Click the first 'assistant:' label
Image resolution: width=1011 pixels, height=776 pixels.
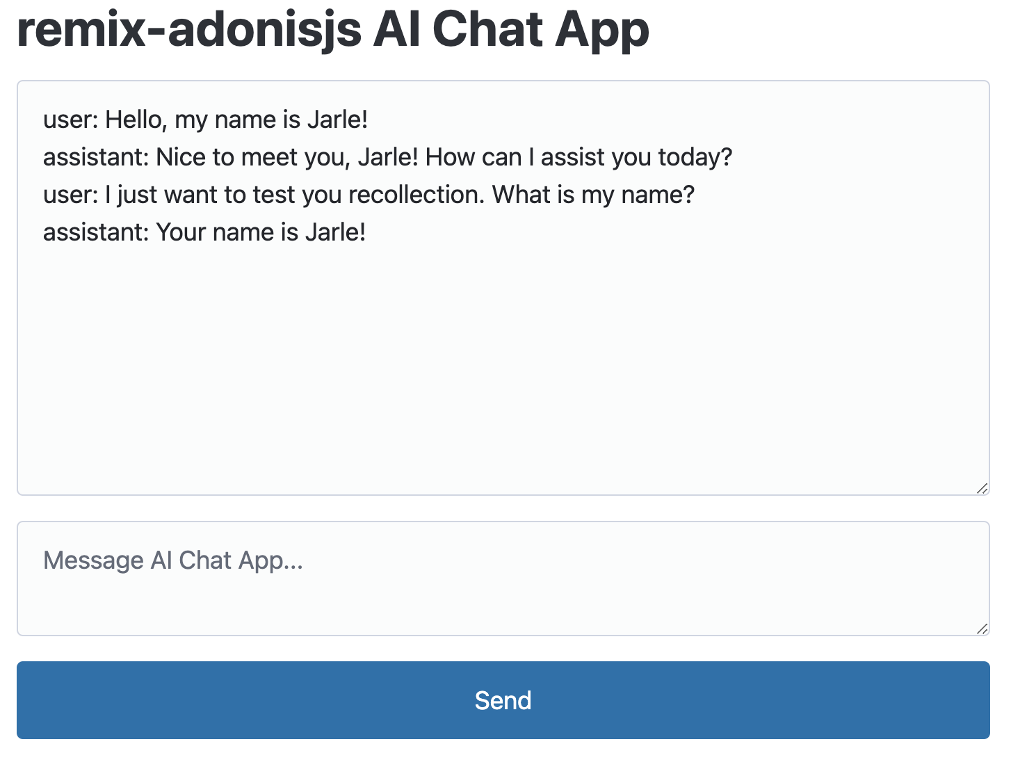pyautogui.click(x=96, y=157)
